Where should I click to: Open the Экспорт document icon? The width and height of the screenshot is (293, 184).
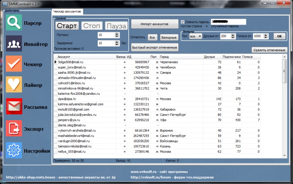coord(14,128)
